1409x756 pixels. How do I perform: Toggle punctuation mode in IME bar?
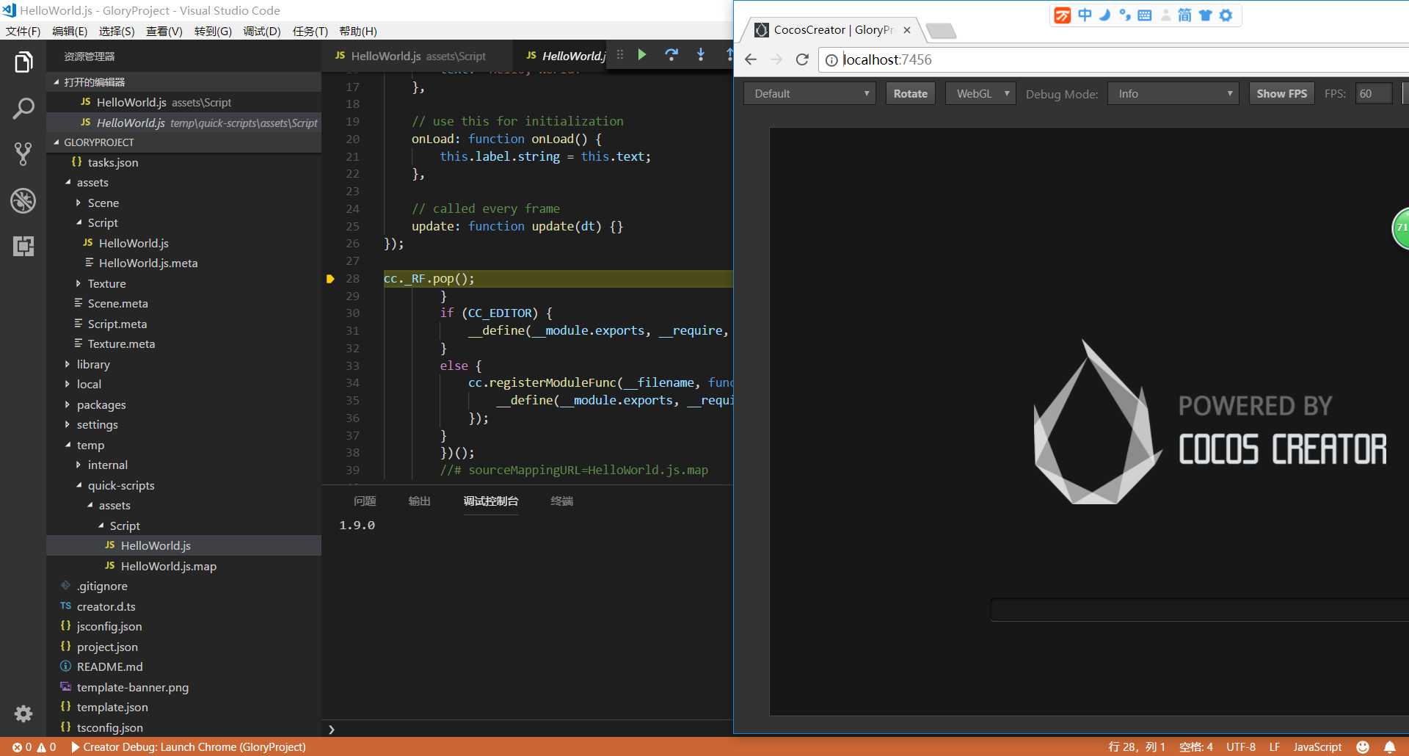pos(1124,15)
